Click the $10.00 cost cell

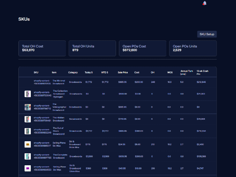[138, 168]
